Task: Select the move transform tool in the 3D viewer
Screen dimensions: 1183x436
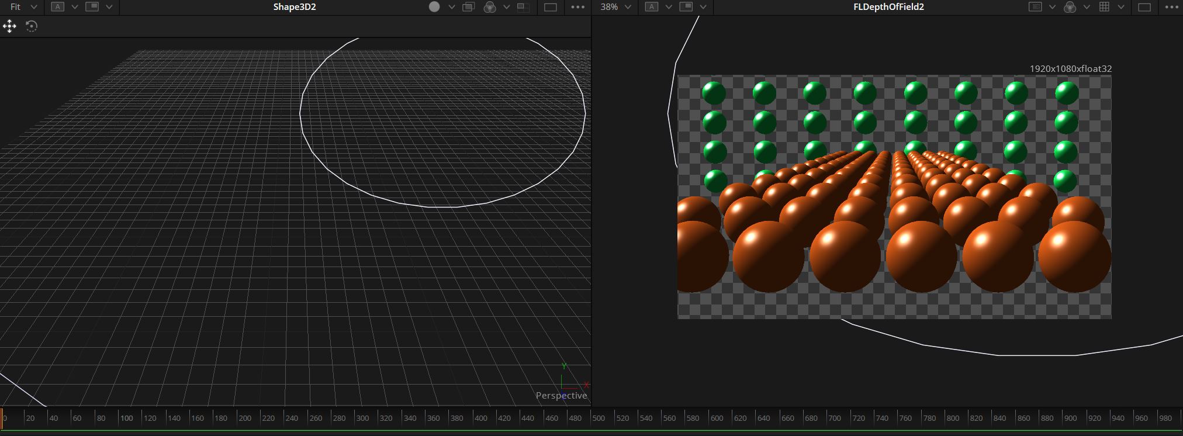Action: [x=9, y=26]
